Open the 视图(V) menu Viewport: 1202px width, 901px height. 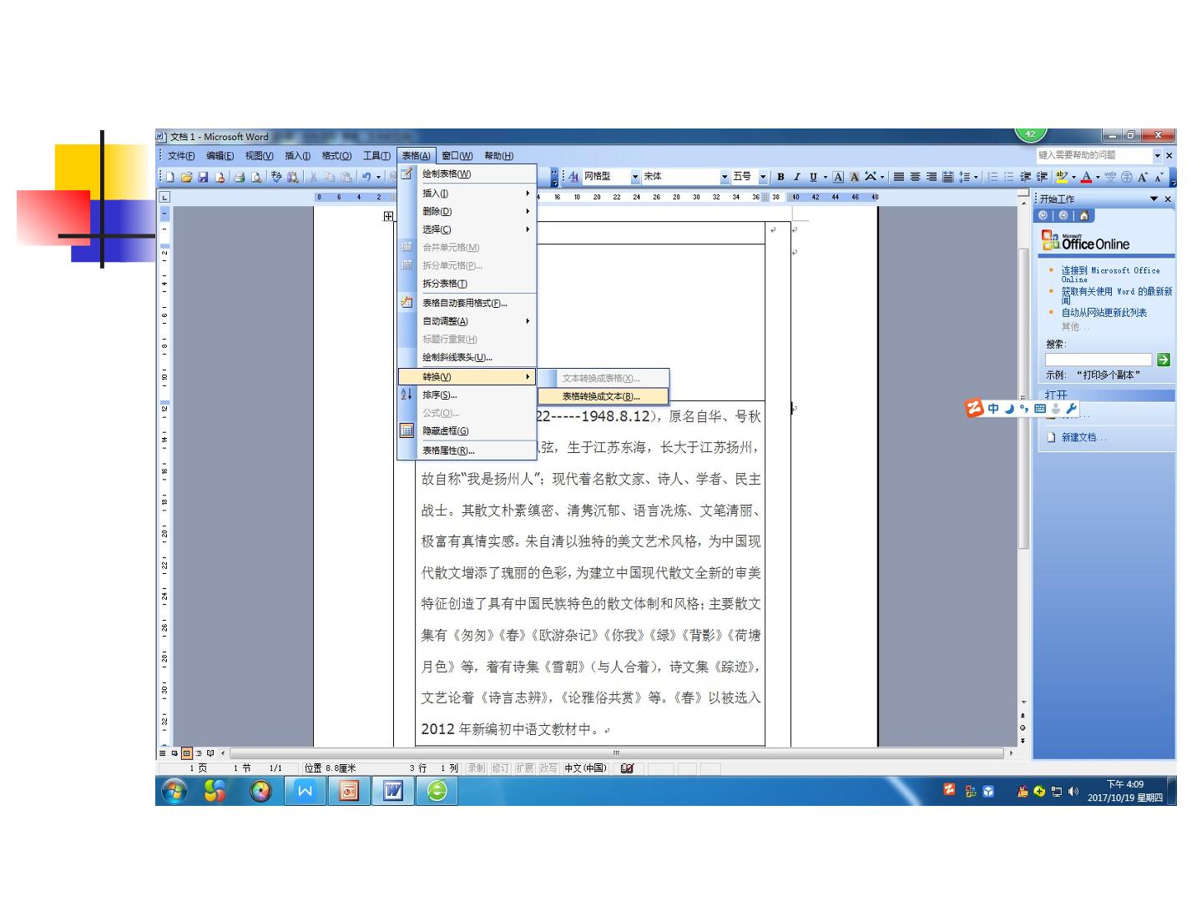click(259, 156)
